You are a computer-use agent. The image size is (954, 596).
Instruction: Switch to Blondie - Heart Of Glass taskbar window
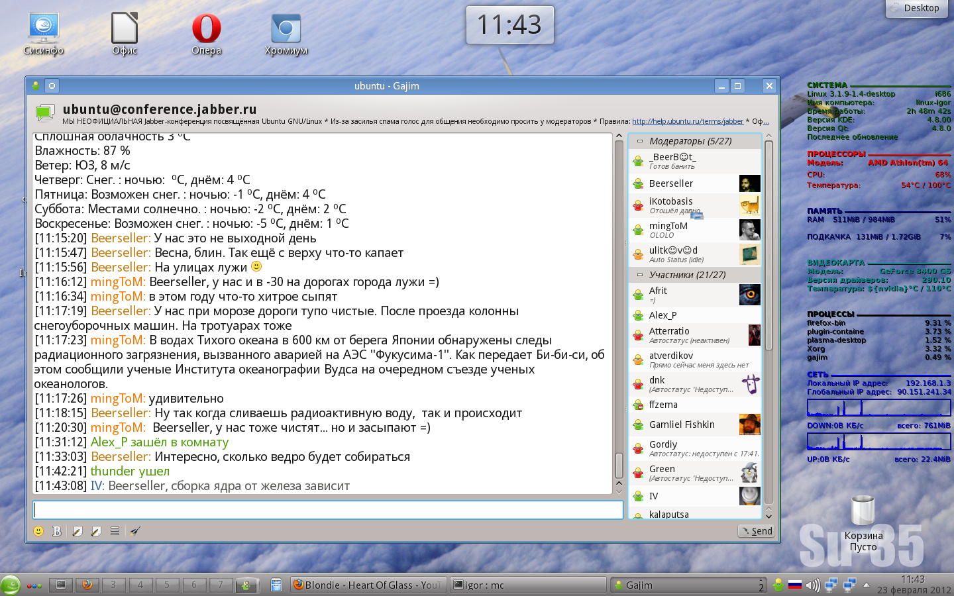pyautogui.click(x=367, y=585)
